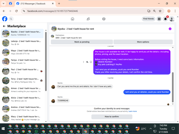Close the Messenger tab
The height and width of the screenshot is (134, 179).
(x=53, y=4)
